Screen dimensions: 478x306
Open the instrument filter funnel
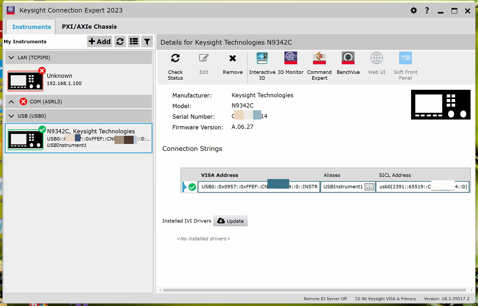[x=147, y=41]
